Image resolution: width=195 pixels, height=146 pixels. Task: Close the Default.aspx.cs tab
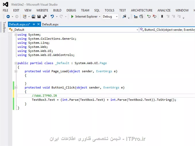39,24
